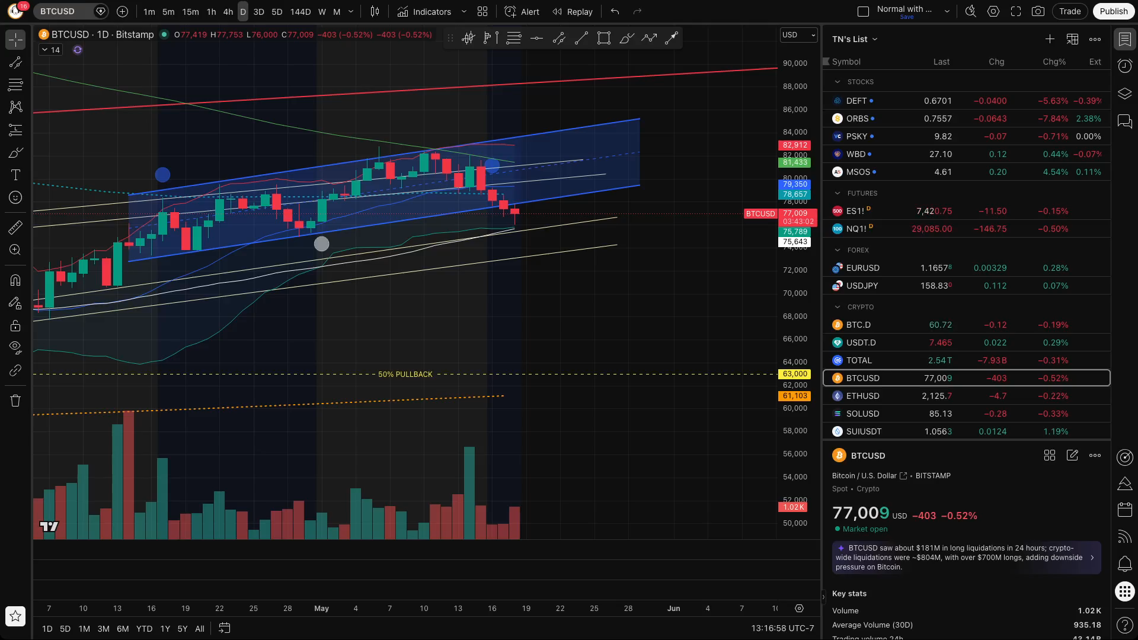Open the BTCUSD liquidations news summary
The height and width of the screenshot is (640, 1138).
(967, 558)
